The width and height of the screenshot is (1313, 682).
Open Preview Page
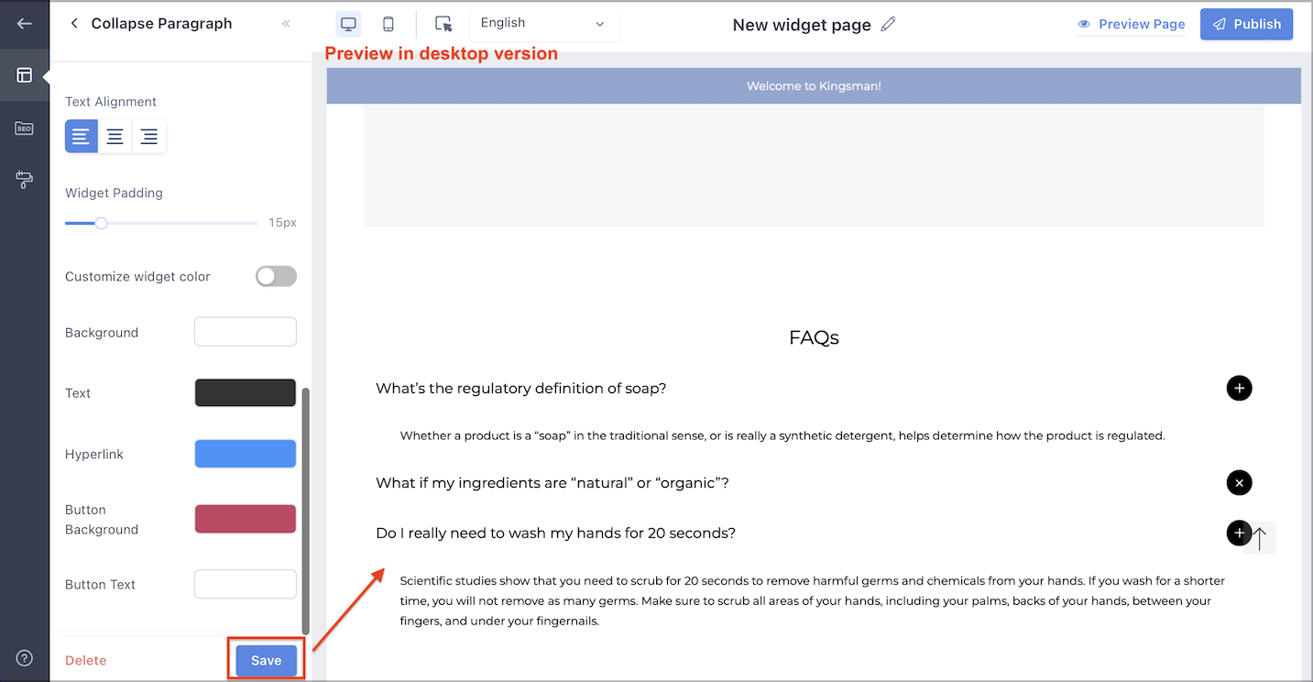1132,24
